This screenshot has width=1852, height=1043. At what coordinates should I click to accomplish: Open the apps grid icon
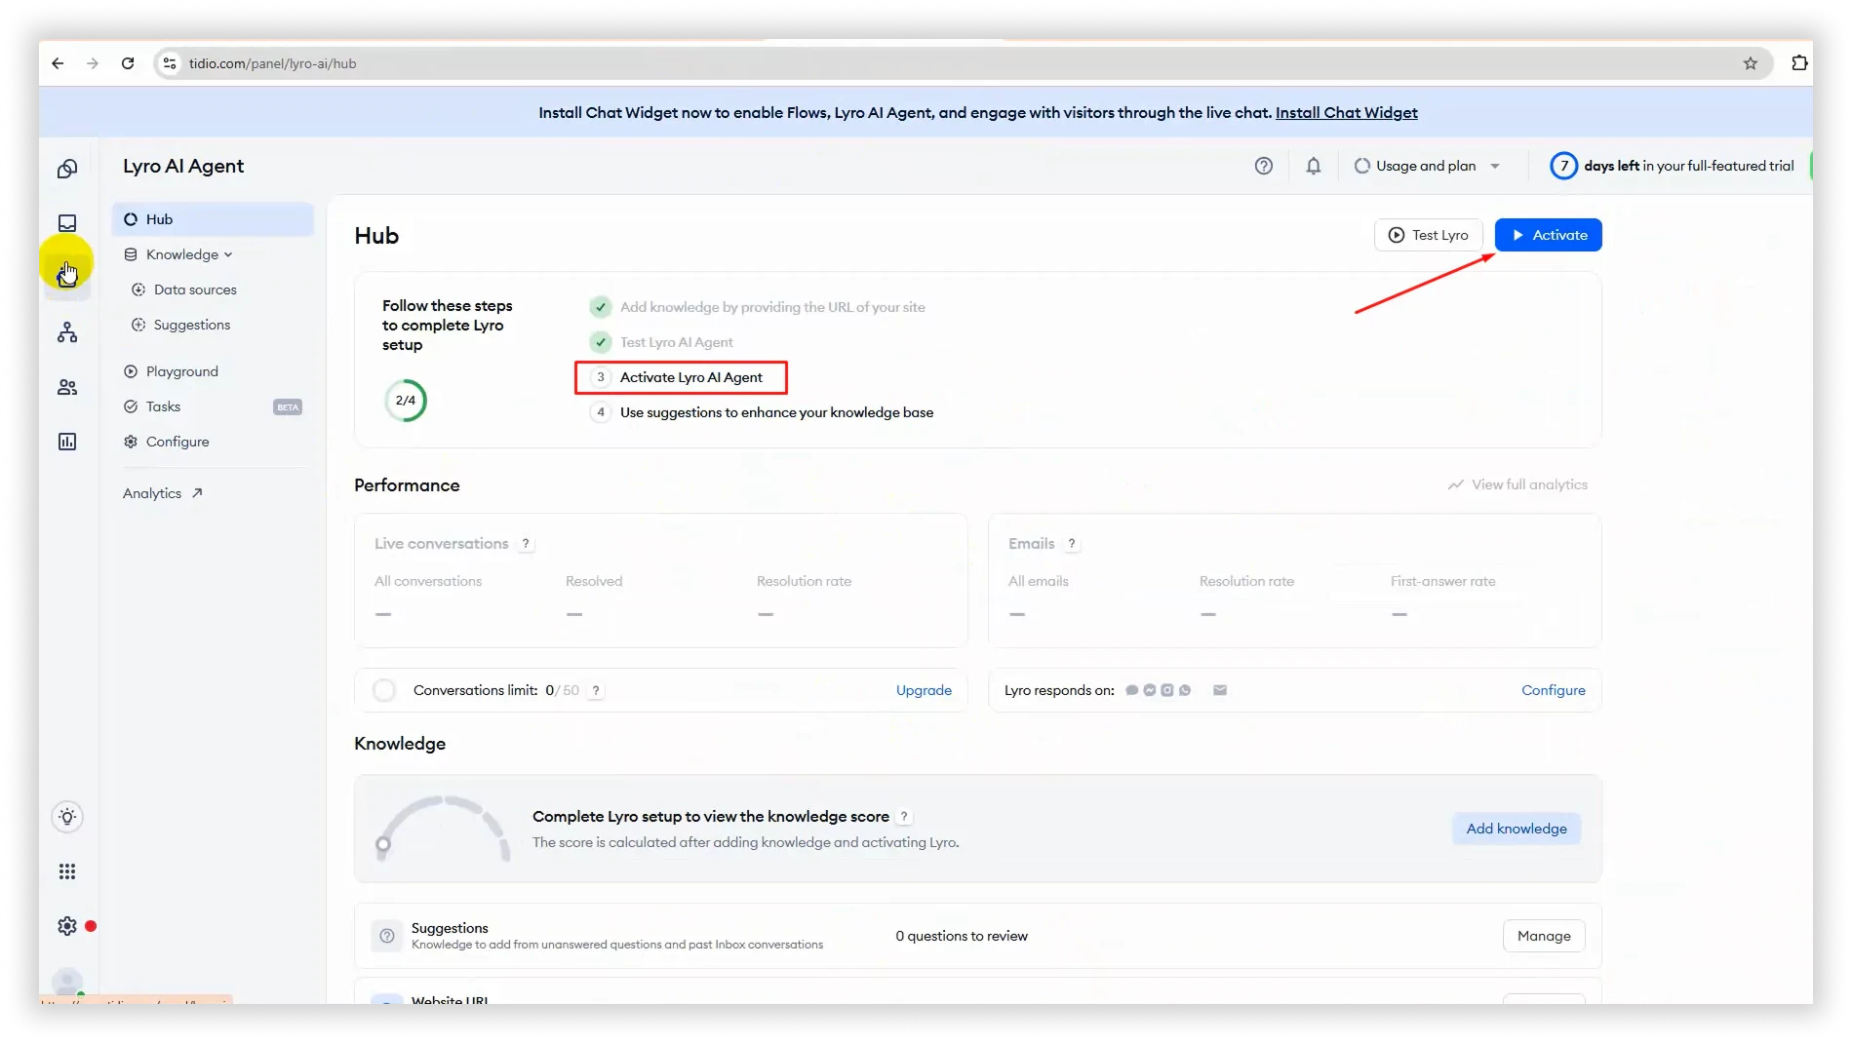(67, 871)
